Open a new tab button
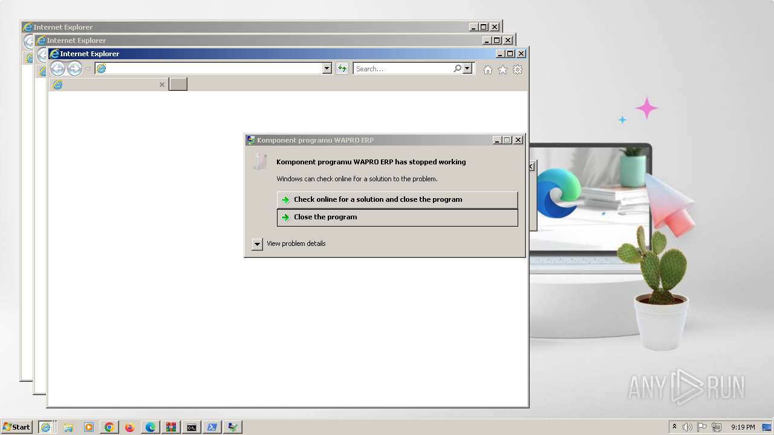This screenshot has height=435, width=774. point(178,84)
